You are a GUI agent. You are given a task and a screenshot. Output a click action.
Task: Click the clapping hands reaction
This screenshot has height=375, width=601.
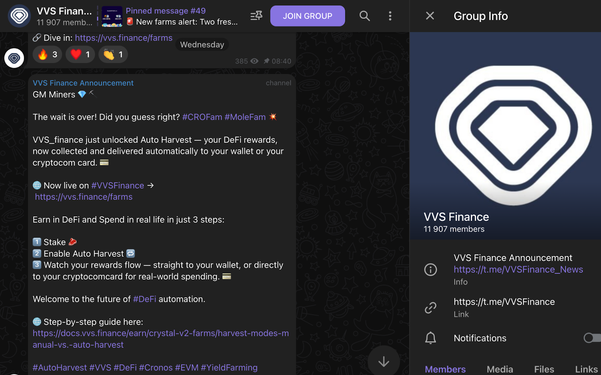[113, 54]
